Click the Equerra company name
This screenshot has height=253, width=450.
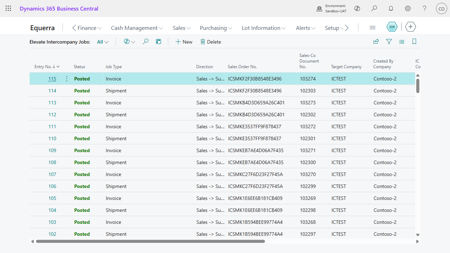(43, 28)
